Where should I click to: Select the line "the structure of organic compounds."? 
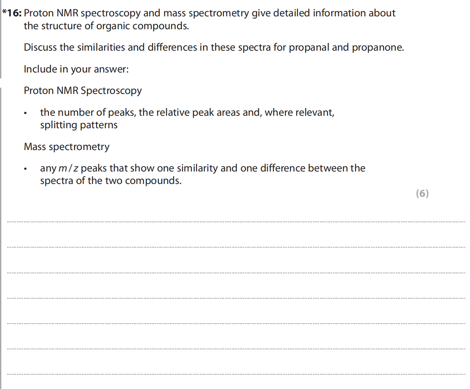tap(106, 26)
